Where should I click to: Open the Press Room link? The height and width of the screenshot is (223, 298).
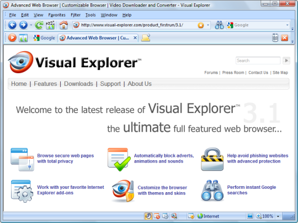[x=233, y=73]
